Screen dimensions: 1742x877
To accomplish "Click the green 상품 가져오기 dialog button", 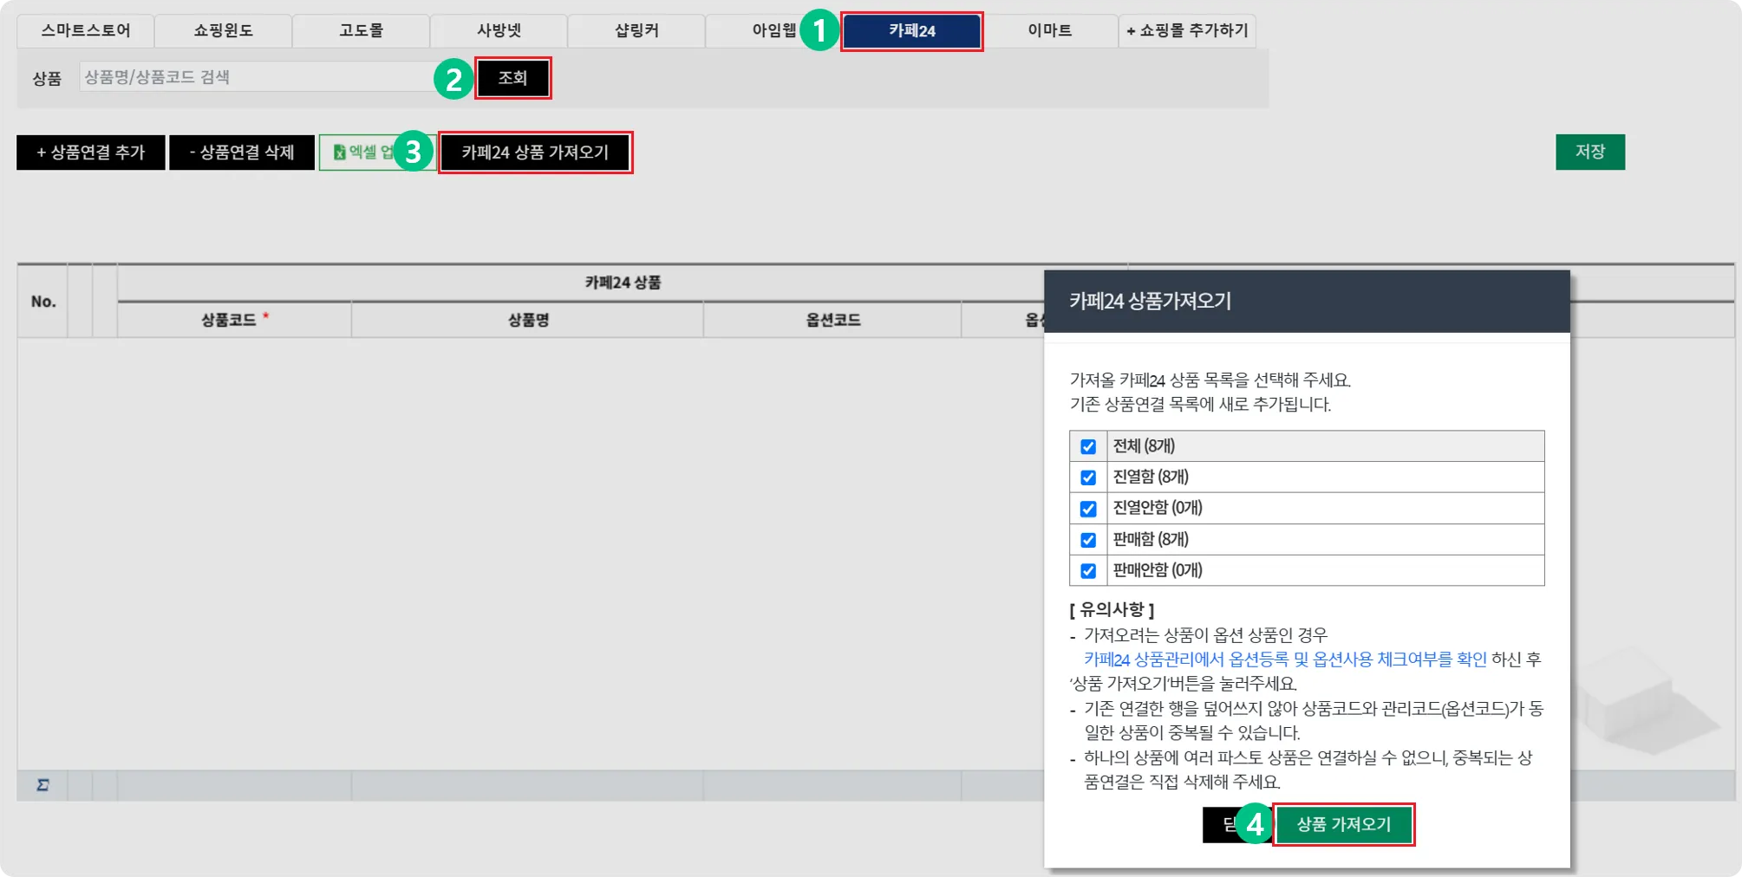I will click(1344, 824).
